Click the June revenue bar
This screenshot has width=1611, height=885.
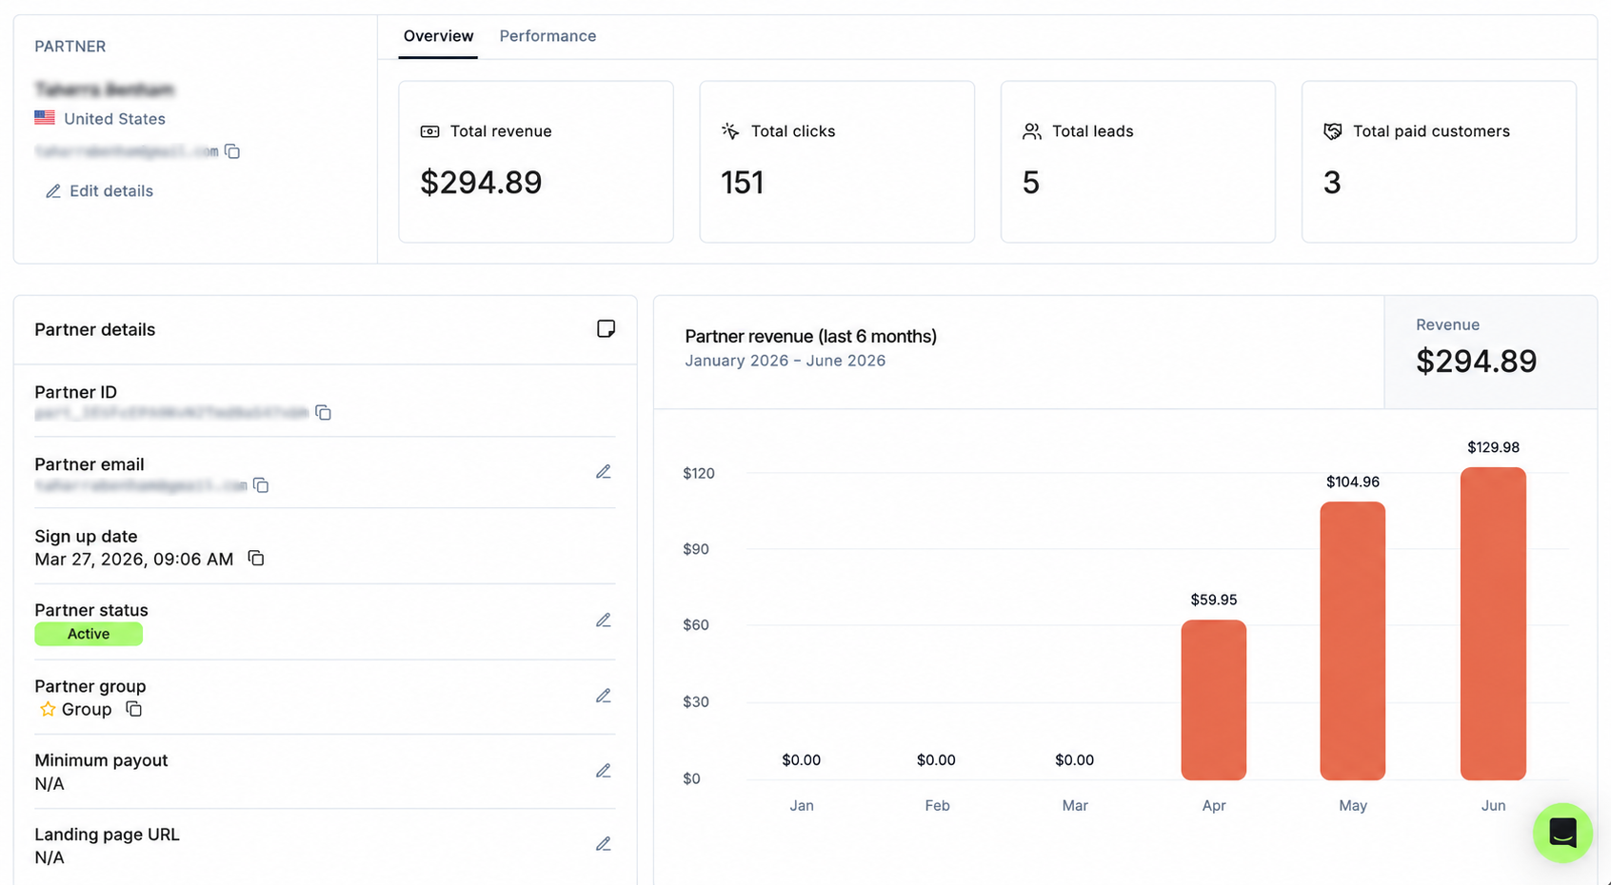point(1493,623)
